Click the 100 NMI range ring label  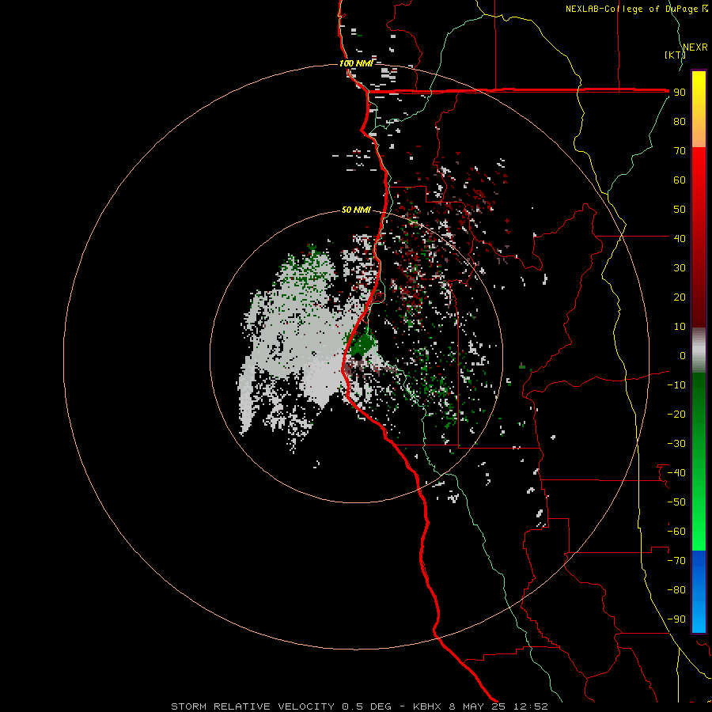coord(356,63)
